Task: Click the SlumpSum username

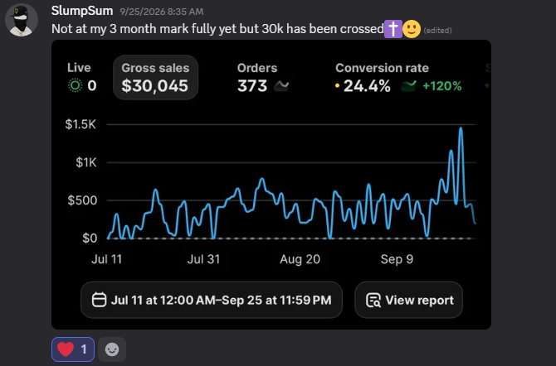Action: 82,11
